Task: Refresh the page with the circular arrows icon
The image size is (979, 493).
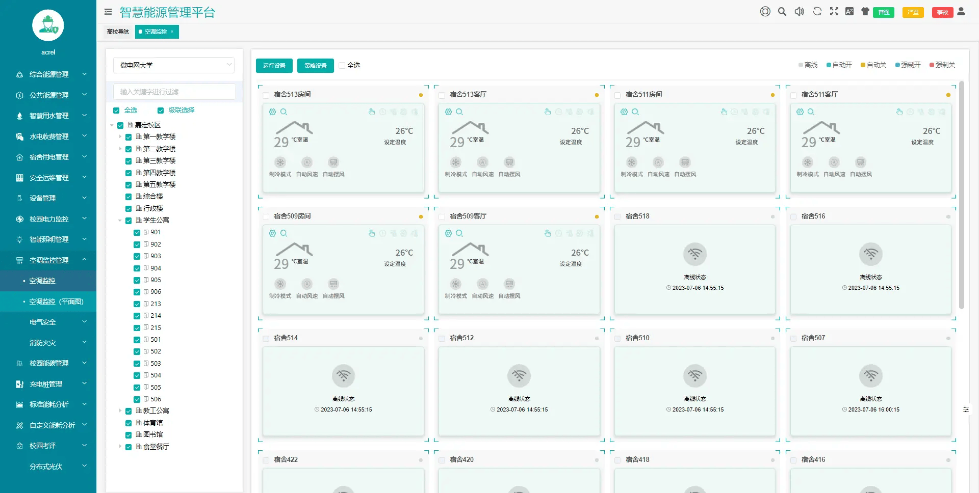Action: click(817, 11)
